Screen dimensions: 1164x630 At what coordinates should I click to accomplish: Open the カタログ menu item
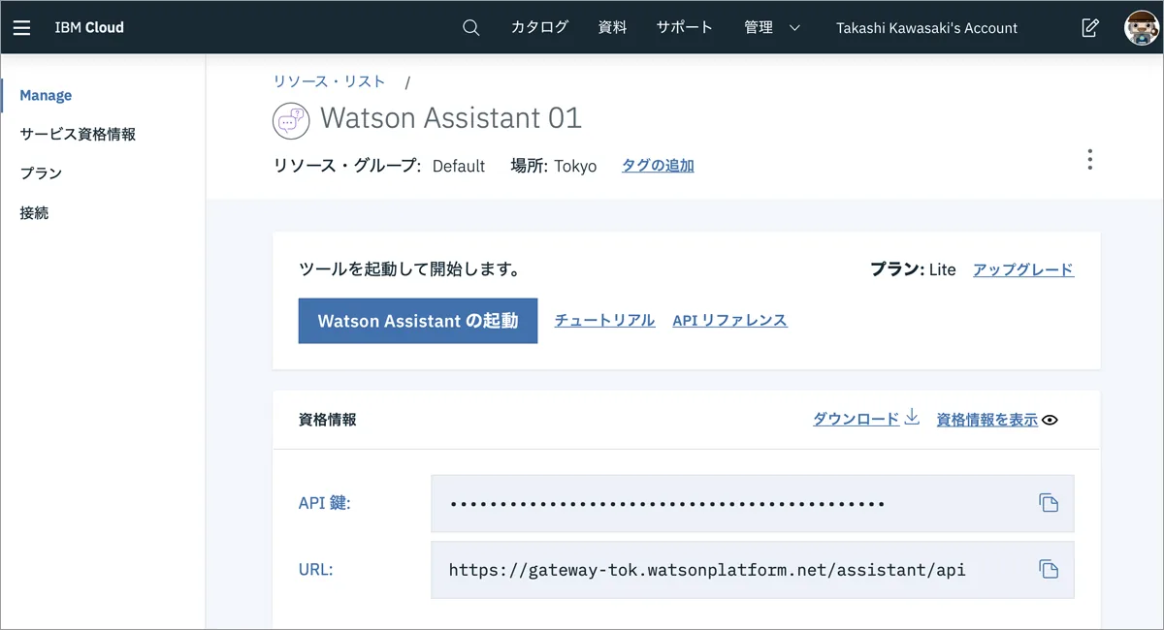(x=539, y=28)
